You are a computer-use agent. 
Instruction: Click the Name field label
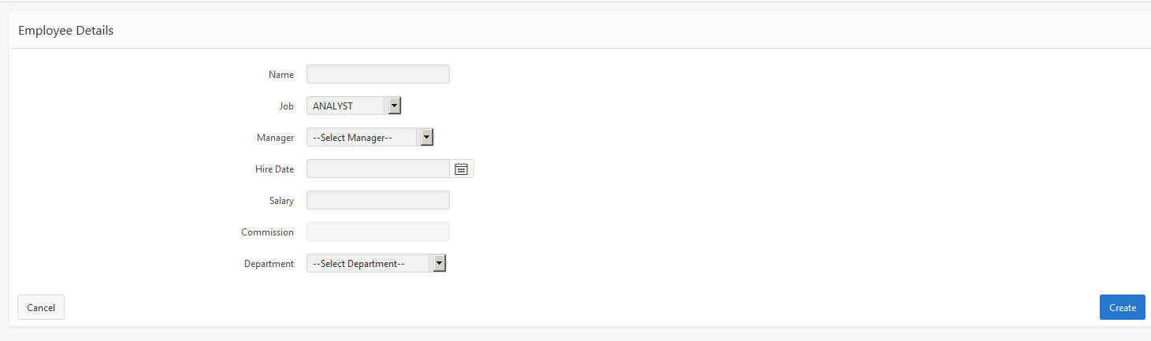[x=281, y=75]
